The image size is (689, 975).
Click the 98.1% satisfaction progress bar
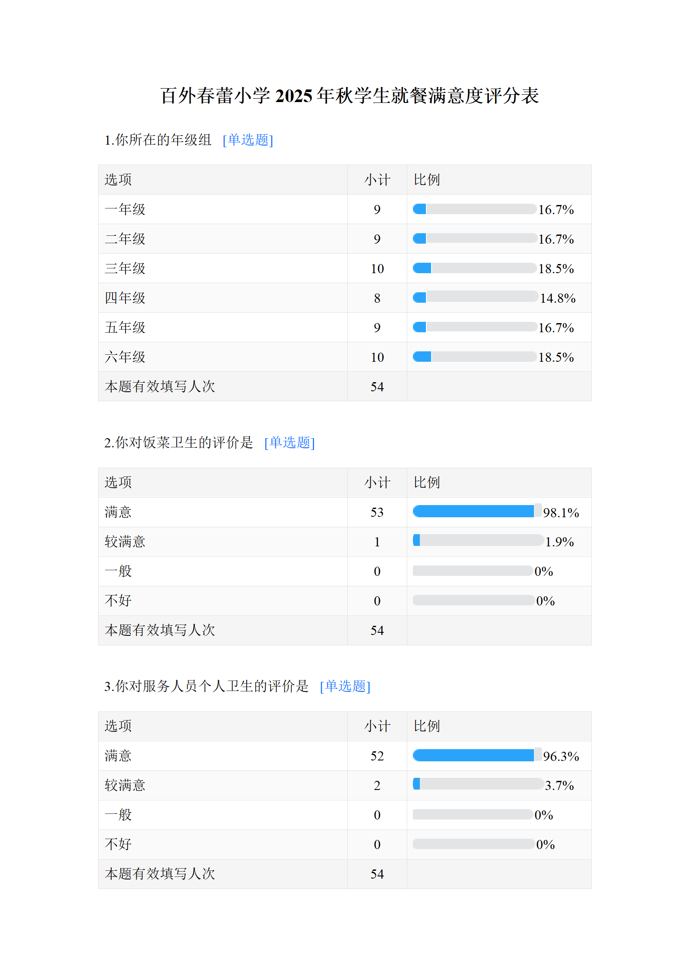click(x=477, y=512)
